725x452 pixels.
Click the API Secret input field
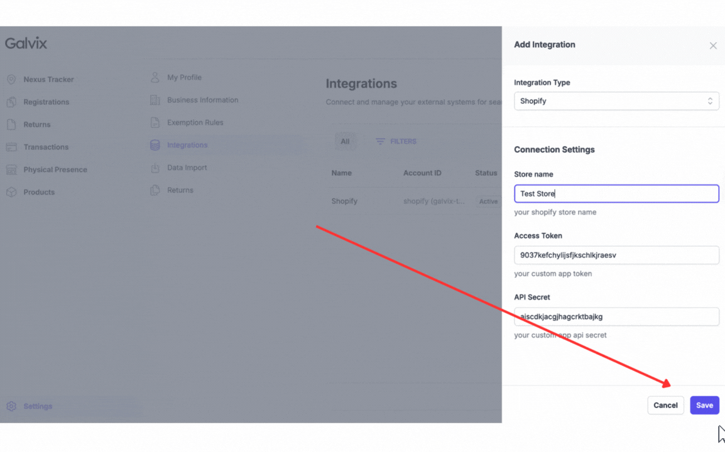point(616,316)
